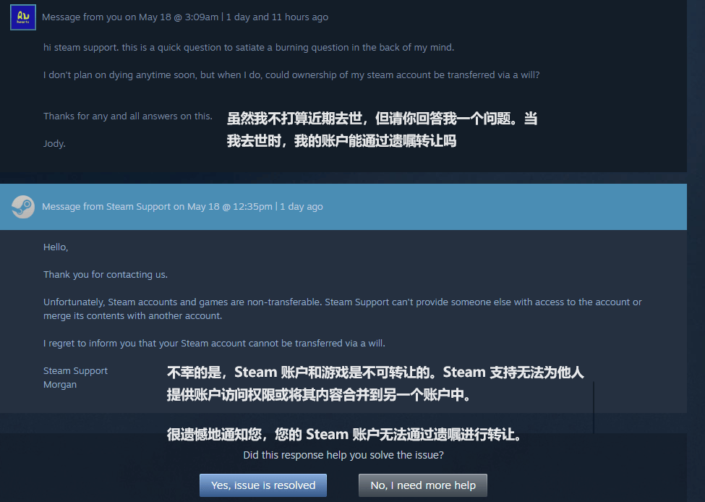
Task: Click the '1 day ago' timestamp in Support header
Action: pos(302,207)
